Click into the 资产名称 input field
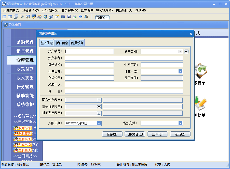 tap(124, 58)
